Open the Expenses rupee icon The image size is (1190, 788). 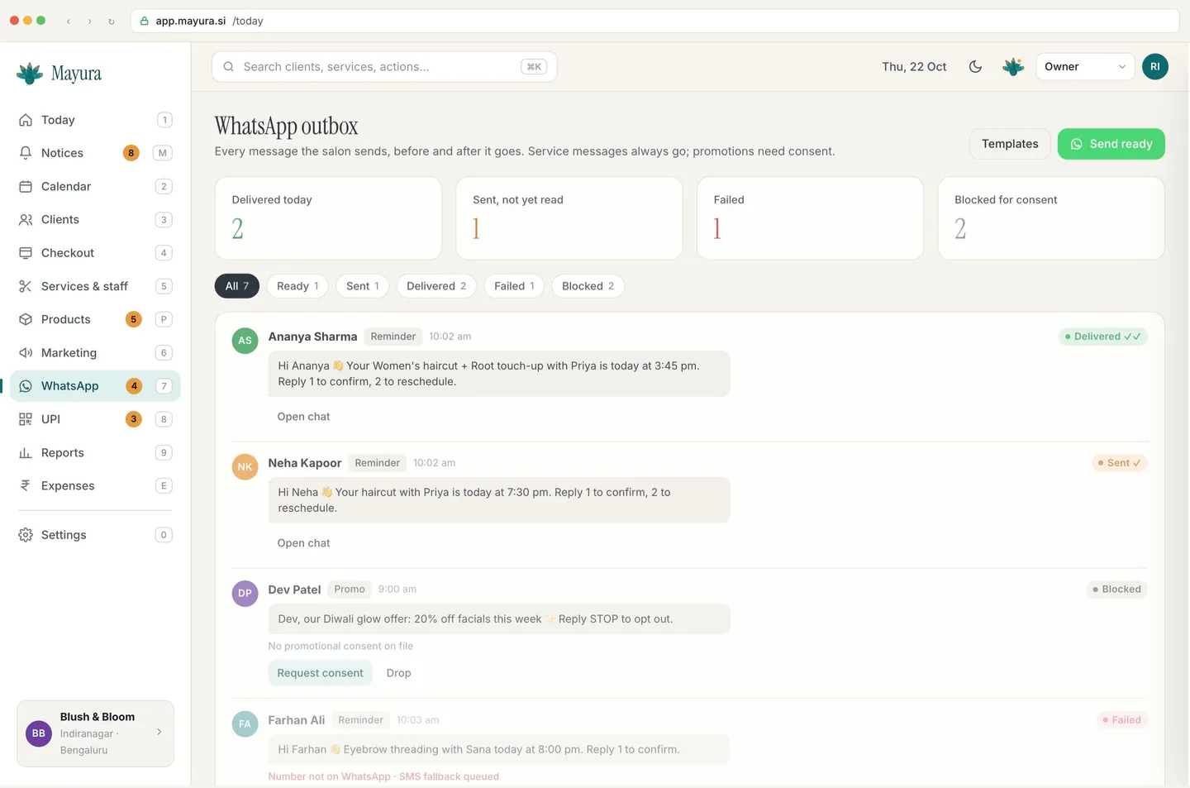tap(26, 485)
